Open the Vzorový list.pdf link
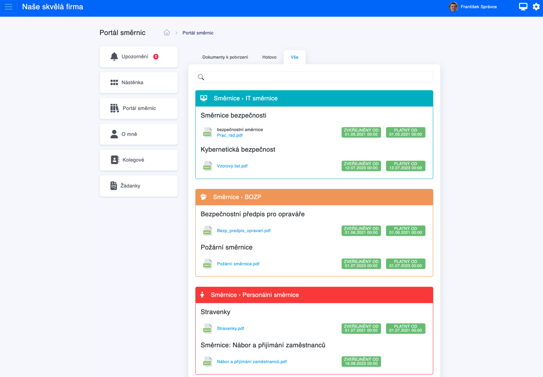 (x=232, y=166)
